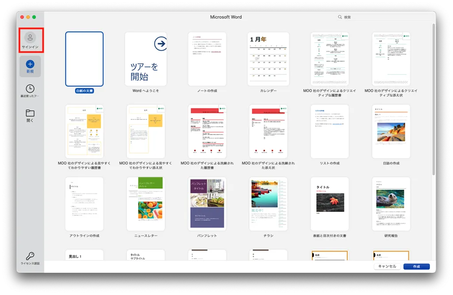The height and width of the screenshot is (295, 453).
Task: Choose the パンフレット template
Action: [207, 204]
